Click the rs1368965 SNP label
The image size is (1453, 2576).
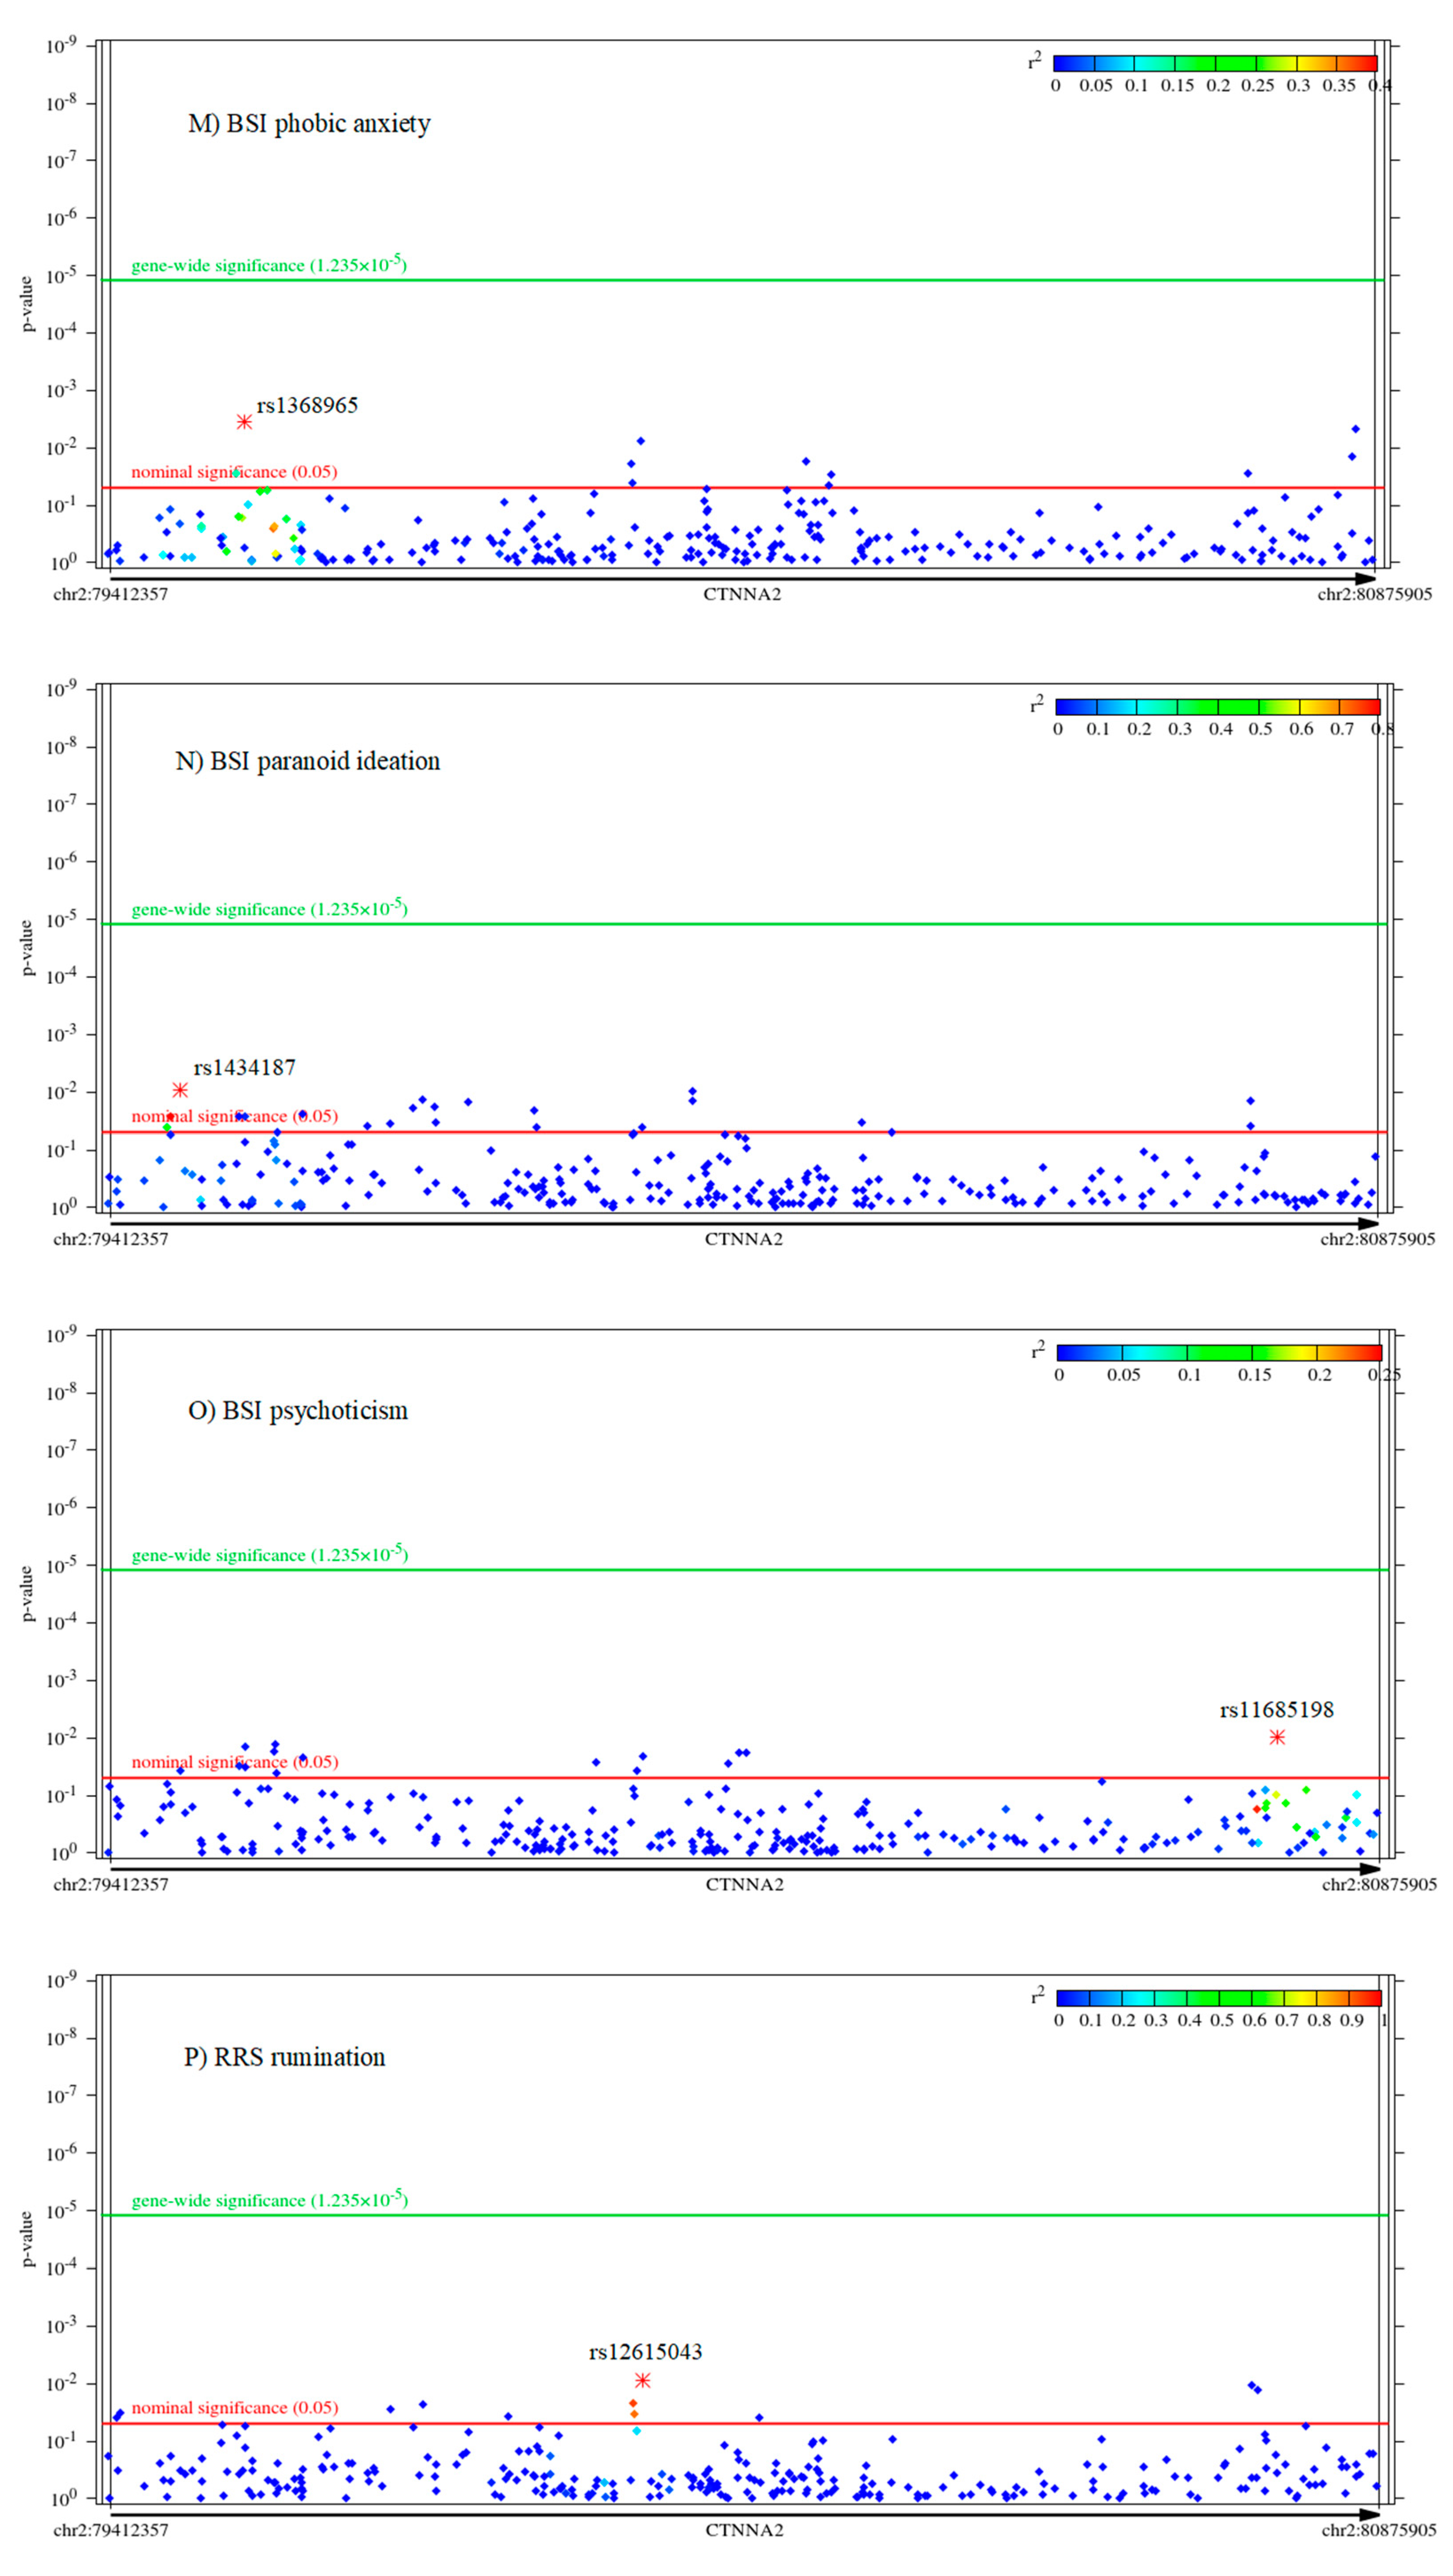click(307, 406)
